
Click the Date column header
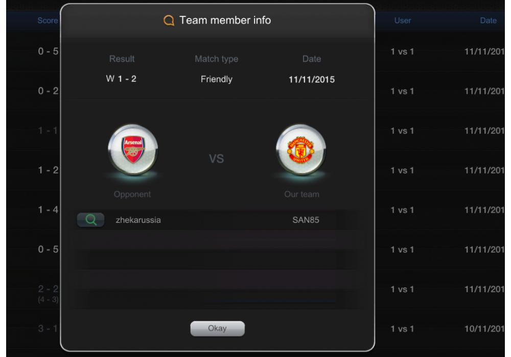pyautogui.click(x=488, y=20)
